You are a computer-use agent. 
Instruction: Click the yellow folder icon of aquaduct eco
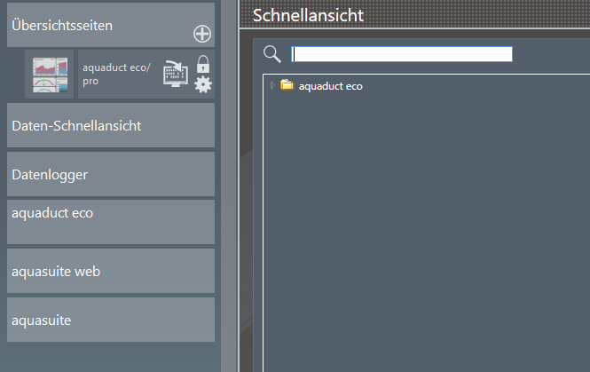coord(287,86)
